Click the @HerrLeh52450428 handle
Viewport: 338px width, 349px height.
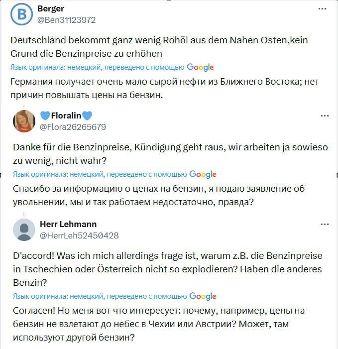point(79,235)
